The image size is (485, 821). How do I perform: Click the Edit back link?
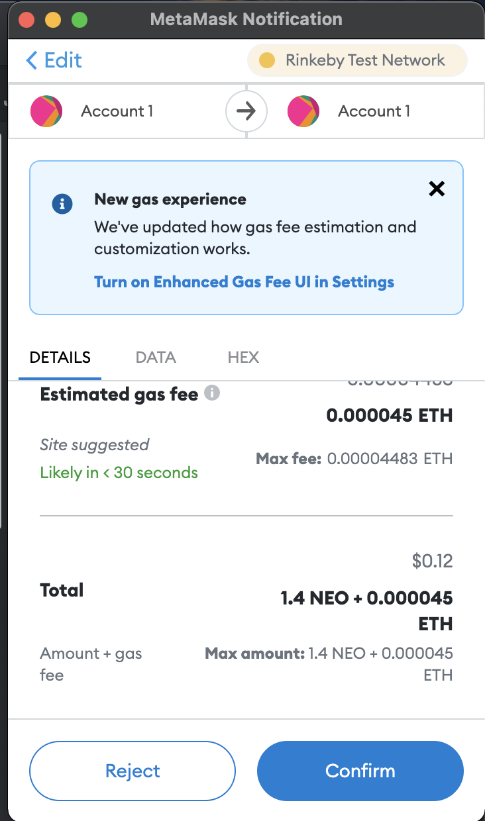(x=54, y=61)
